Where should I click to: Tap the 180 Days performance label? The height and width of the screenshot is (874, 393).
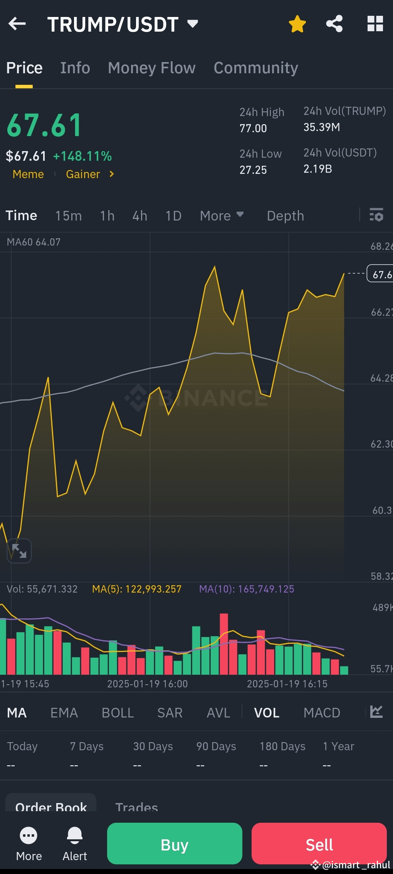click(282, 746)
